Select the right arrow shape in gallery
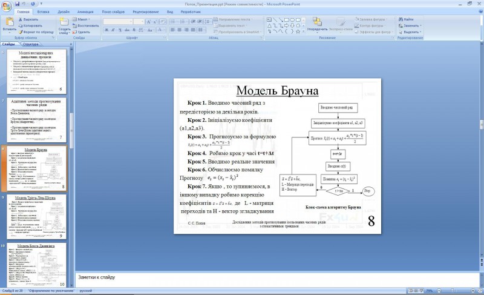This screenshot has height=295, width=484. point(286,25)
